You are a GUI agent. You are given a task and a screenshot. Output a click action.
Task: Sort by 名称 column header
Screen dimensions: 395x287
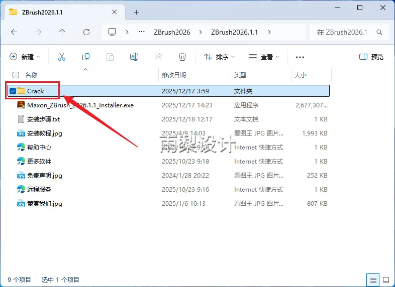point(31,75)
